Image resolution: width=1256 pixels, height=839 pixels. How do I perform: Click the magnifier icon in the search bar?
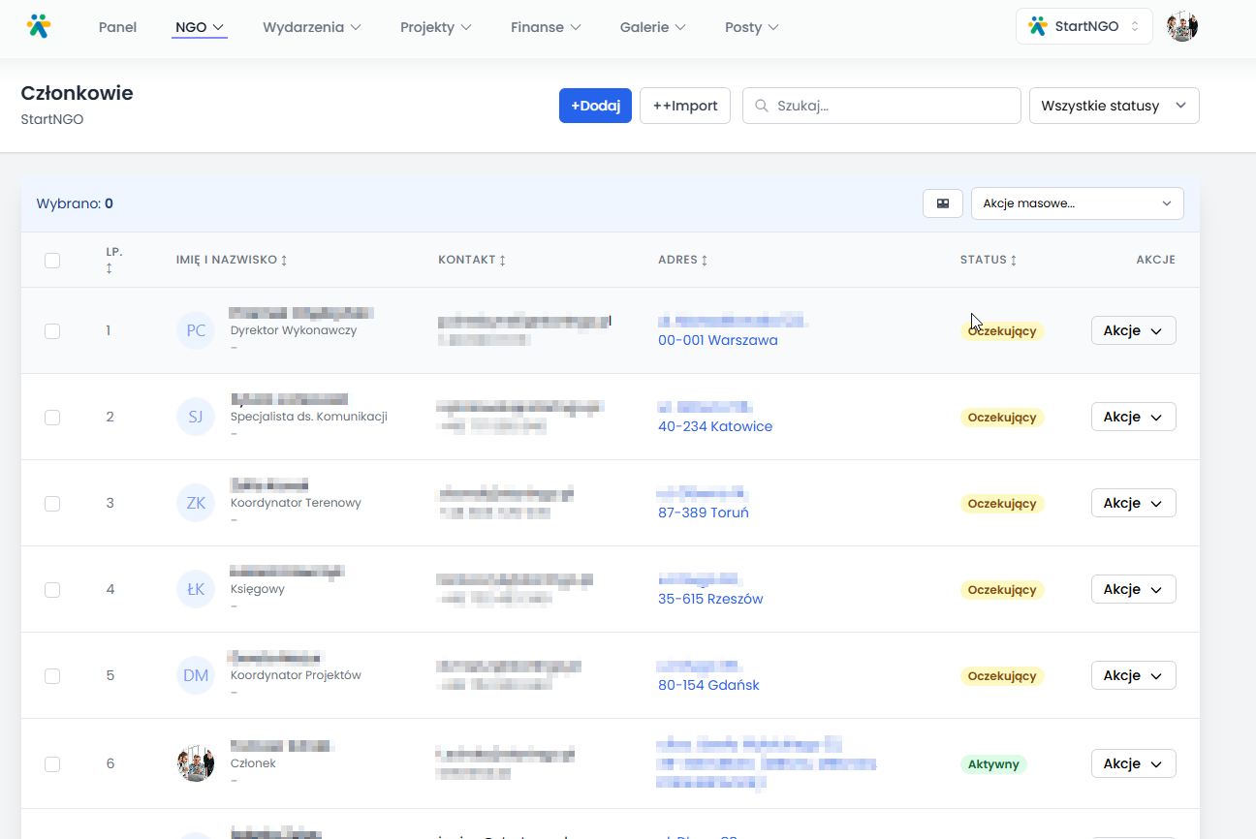pyautogui.click(x=762, y=106)
